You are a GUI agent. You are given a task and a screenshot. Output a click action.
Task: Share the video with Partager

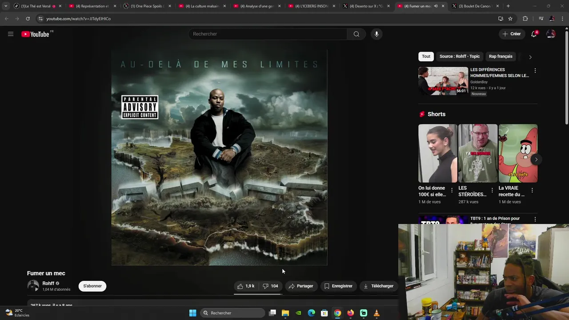(301, 286)
